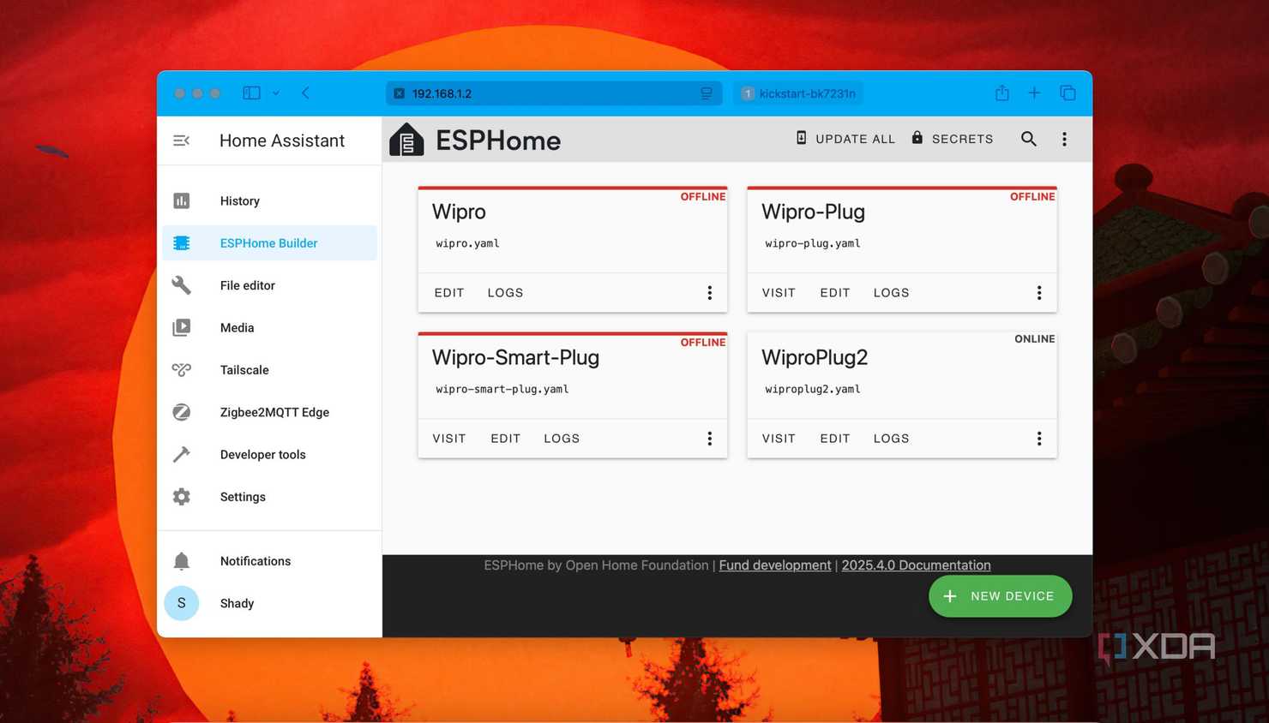The height and width of the screenshot is (723, 1269).
Task: Open Zigbee2MQTT Edge in the sidebar
Action: coord(269,412)
